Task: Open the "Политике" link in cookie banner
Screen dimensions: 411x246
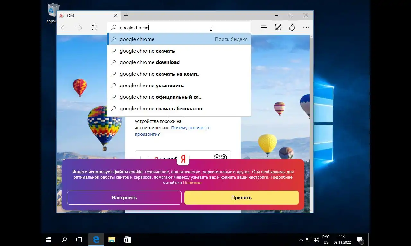Action: click(192, 183)
